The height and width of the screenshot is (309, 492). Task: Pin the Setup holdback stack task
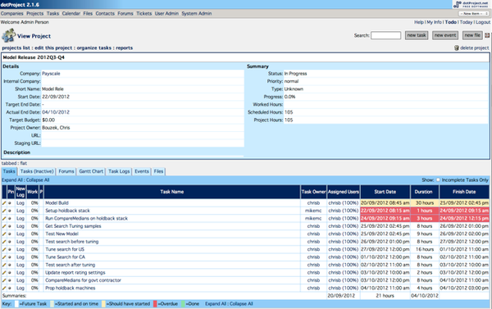[x=10, y=211]
